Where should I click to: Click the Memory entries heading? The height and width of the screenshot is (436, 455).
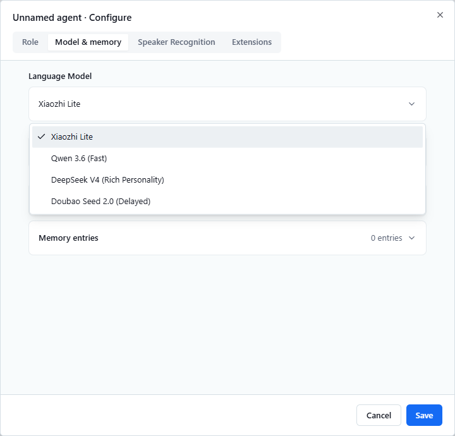click(x=68, y=238)
